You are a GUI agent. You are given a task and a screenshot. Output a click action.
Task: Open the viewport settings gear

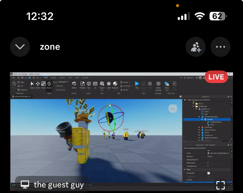pos(181,96)
